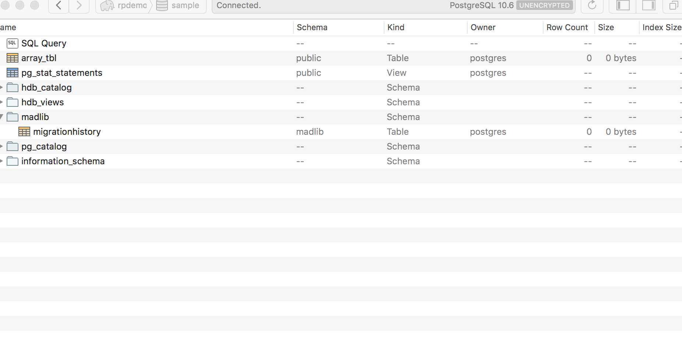Click the back navigation arrow
This screenshot has width=682, height=341.
[x=59, y=6]
